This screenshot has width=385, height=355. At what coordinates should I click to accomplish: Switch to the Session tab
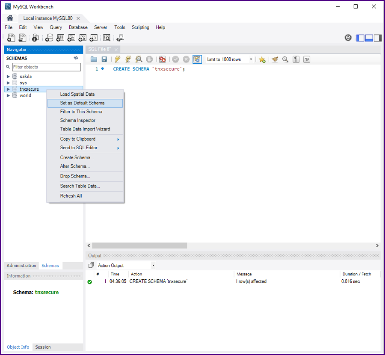(43, 347)
